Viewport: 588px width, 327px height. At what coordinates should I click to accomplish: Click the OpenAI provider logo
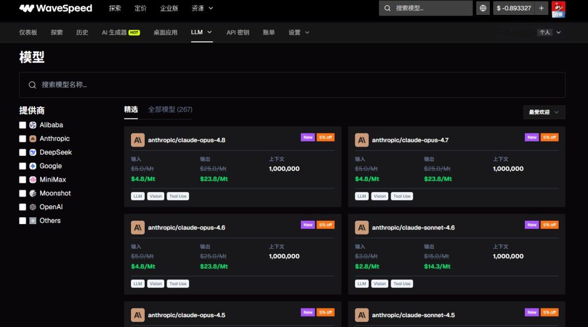pyautogui.click(x=33, y=207)
